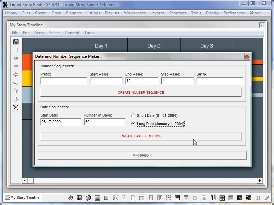Click into the Start Date field

tap(61, 122)
